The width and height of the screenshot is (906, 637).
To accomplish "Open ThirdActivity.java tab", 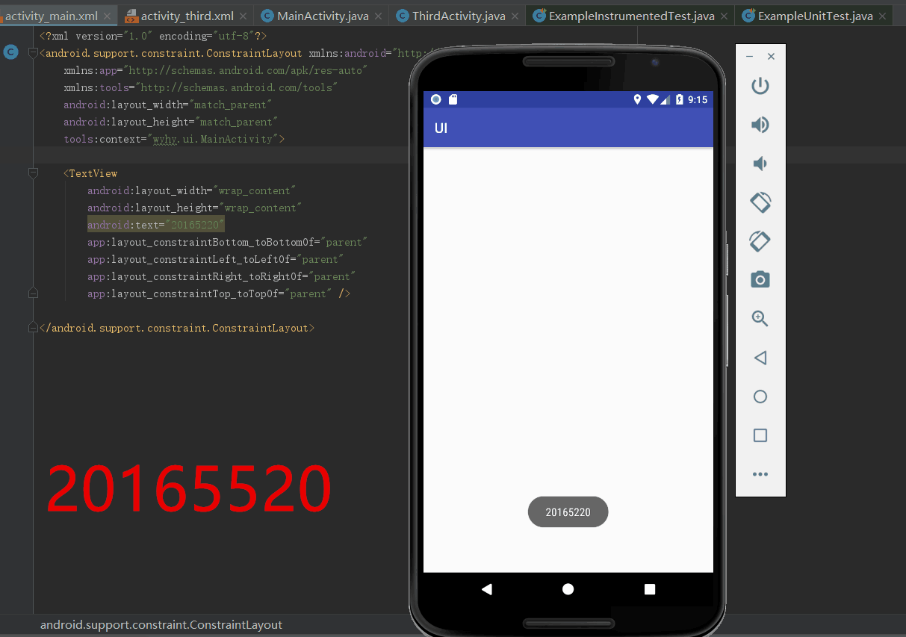I will click(459, 16).
